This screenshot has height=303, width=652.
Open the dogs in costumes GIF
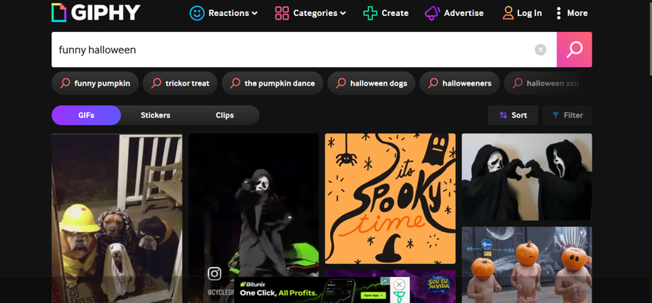117,218
